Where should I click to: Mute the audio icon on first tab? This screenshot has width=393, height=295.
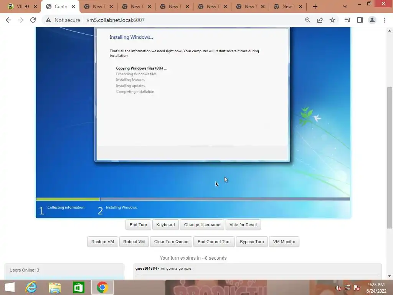[x=27, y=7]
